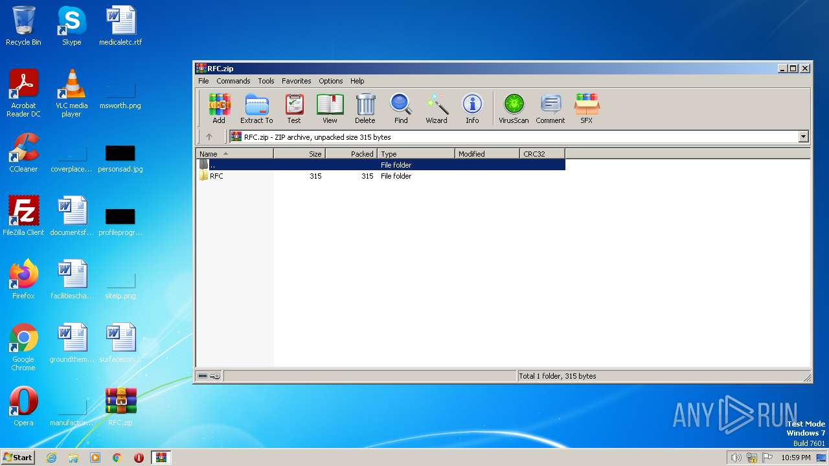This screenshot has width=829, height=466.
Task: Click the Start button
Action: point(18,458)
